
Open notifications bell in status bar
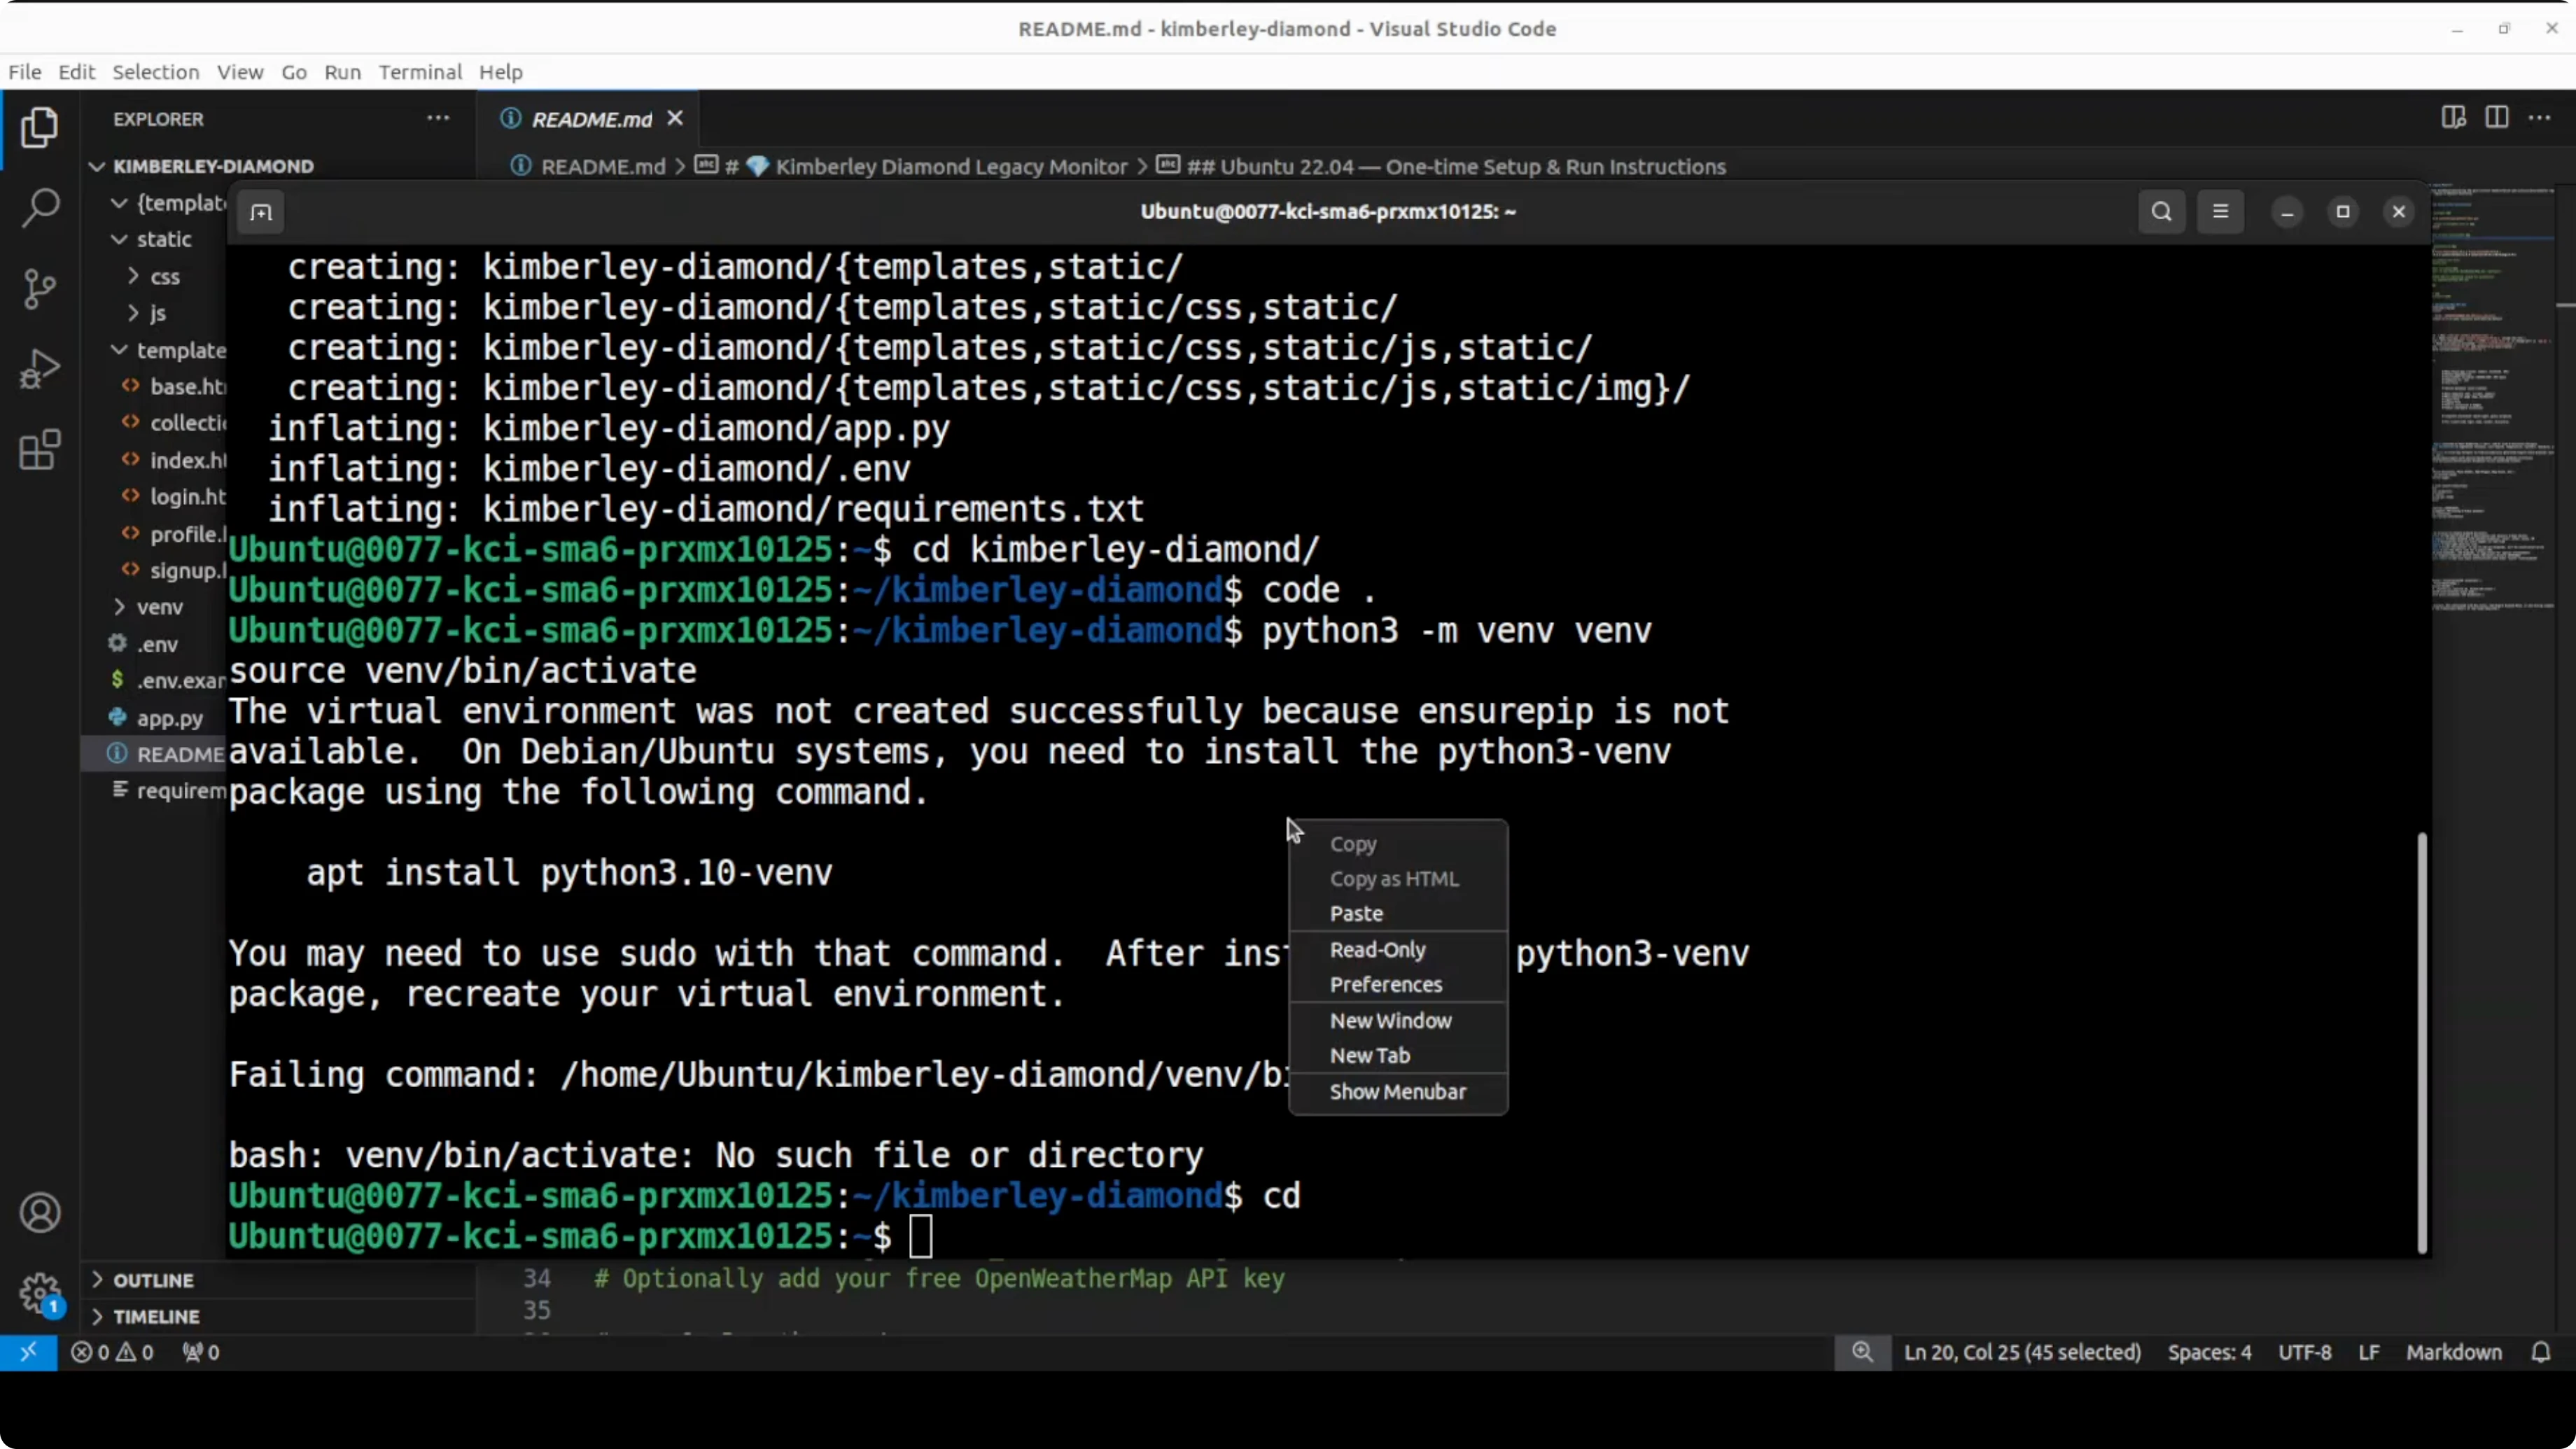(x=2540, y=1352)
